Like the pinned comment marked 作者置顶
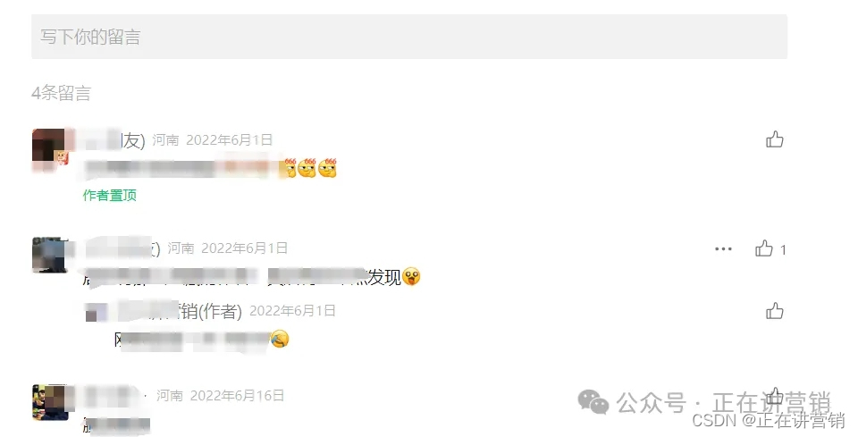The width and height of the screenshot is (858, 437). point(774,140)
